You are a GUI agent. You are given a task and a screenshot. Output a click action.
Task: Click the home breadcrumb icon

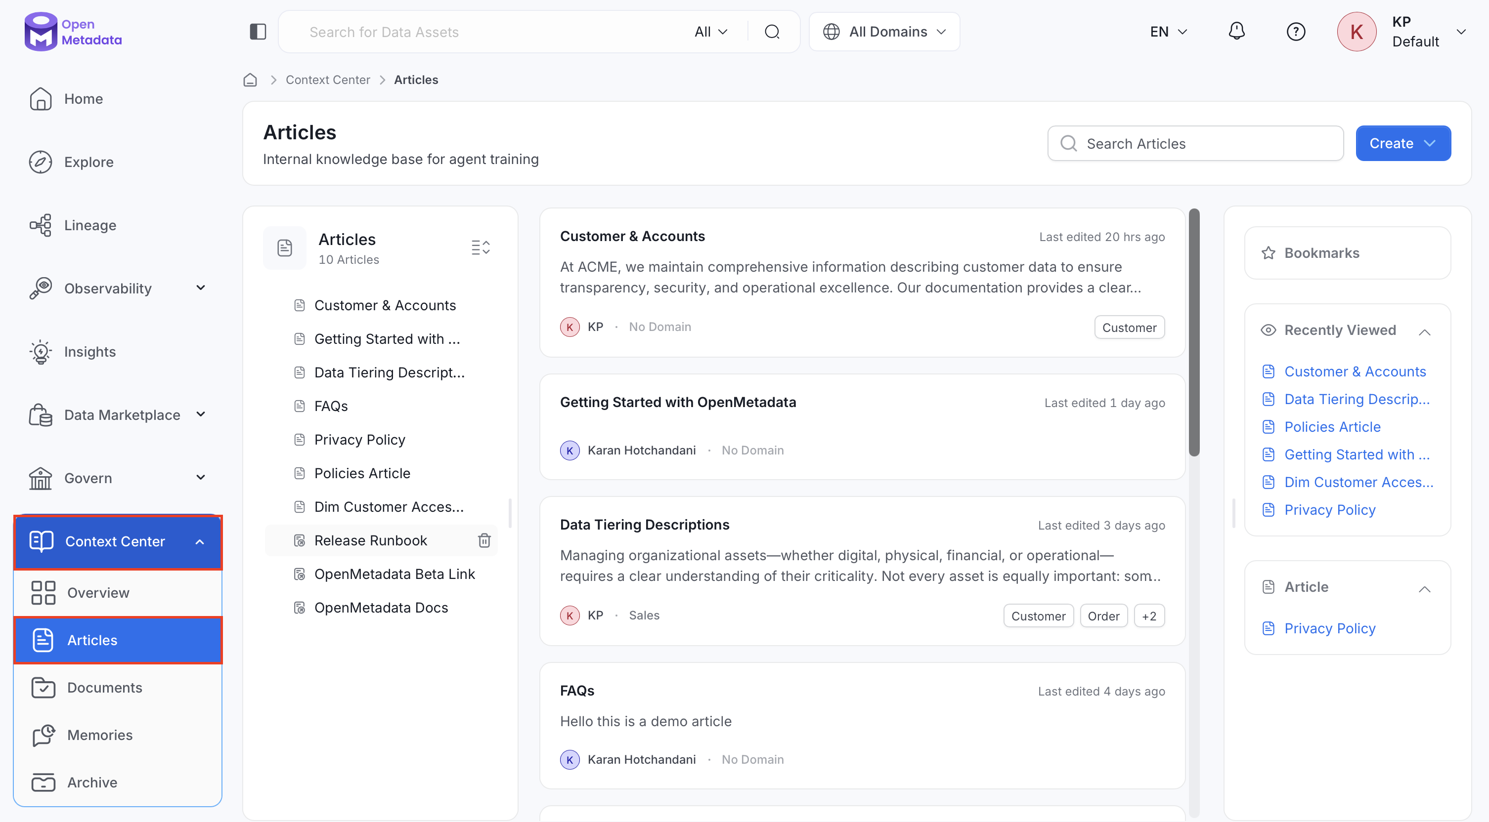coord(250,80)
